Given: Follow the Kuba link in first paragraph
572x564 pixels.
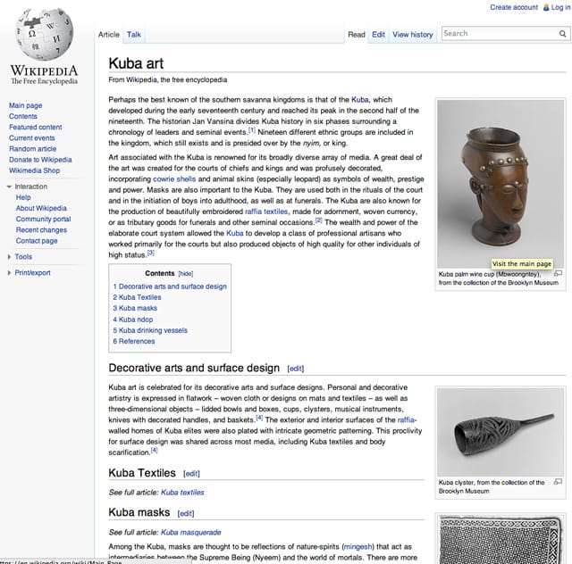Looking at the screenshot, I should (x=359, y=100).
